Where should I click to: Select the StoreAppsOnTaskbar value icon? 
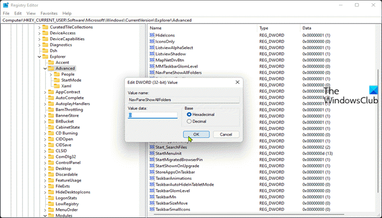point(152,172)
